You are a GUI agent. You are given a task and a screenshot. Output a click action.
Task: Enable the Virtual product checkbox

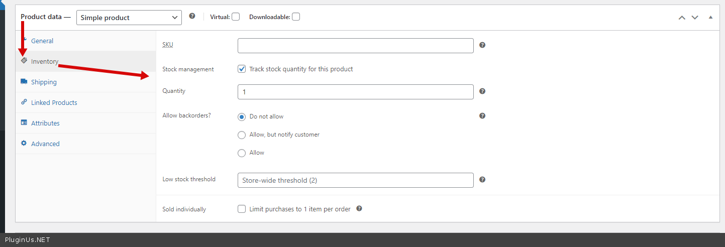click(x=236, y=17)
